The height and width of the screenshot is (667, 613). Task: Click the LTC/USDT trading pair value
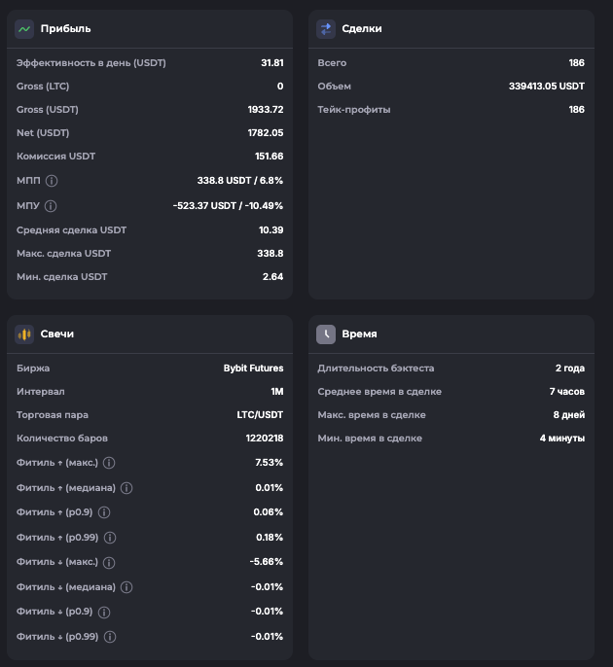tap(260, 415)
